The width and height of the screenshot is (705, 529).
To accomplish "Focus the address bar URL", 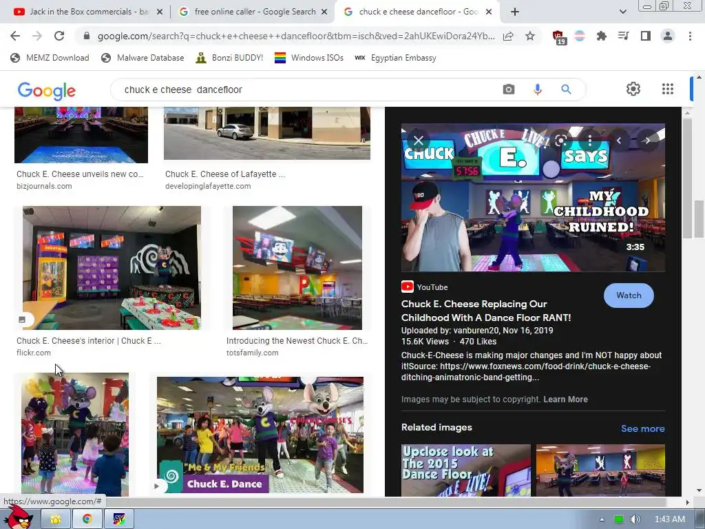I will click(296, 36).
